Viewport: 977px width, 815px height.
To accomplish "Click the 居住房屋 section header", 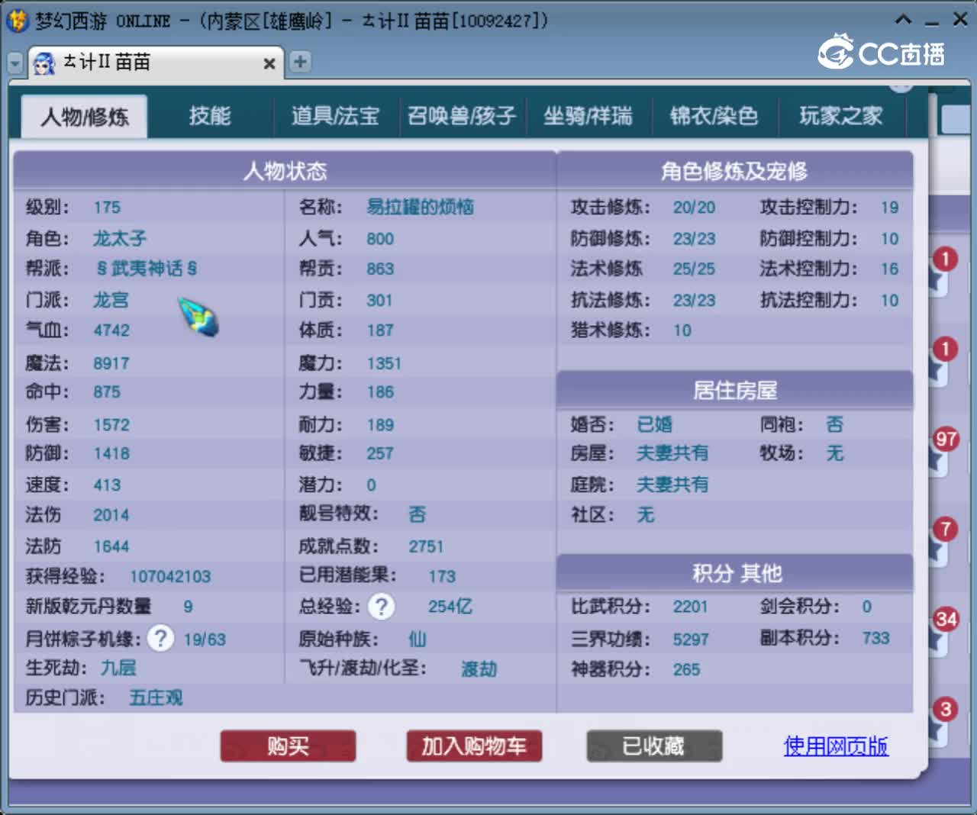I will click(734, 391).
